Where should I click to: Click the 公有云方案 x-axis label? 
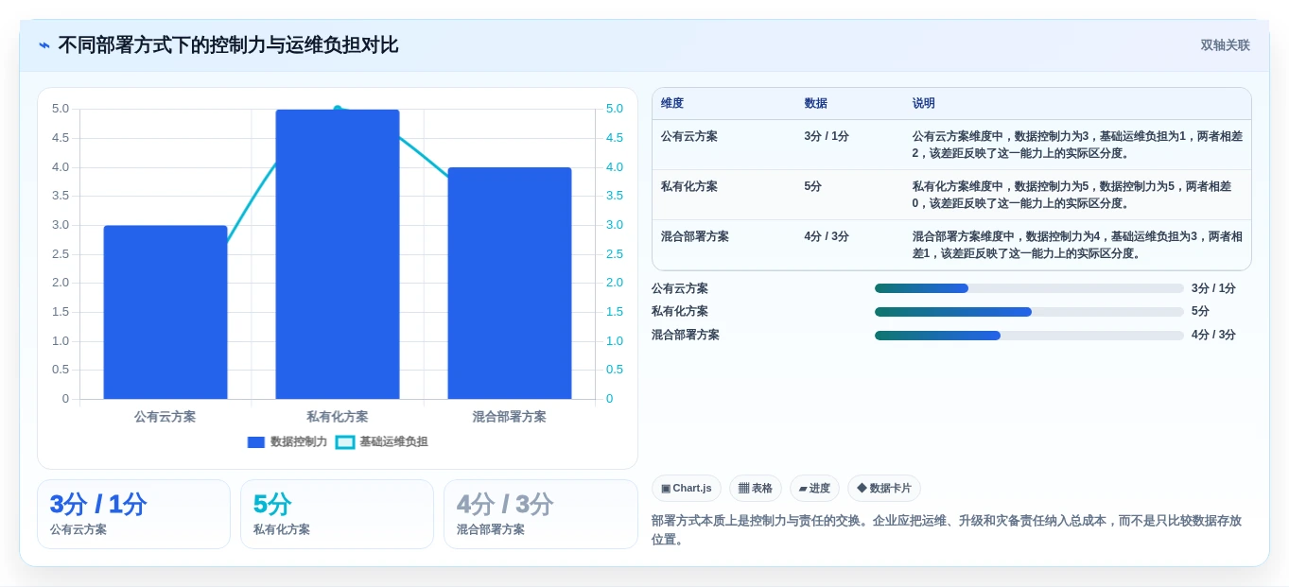click(165, 416)
